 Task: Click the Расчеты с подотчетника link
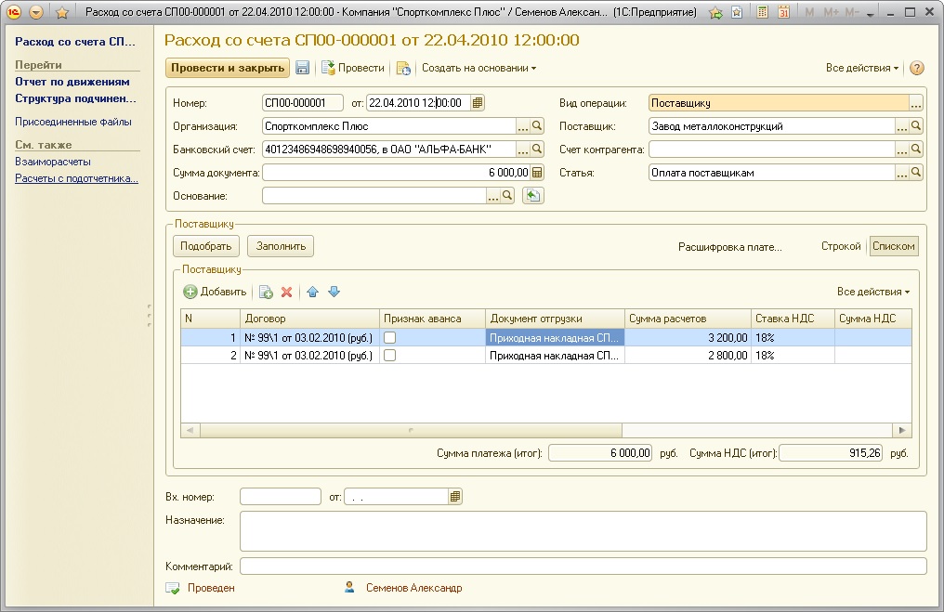point(76,179)
